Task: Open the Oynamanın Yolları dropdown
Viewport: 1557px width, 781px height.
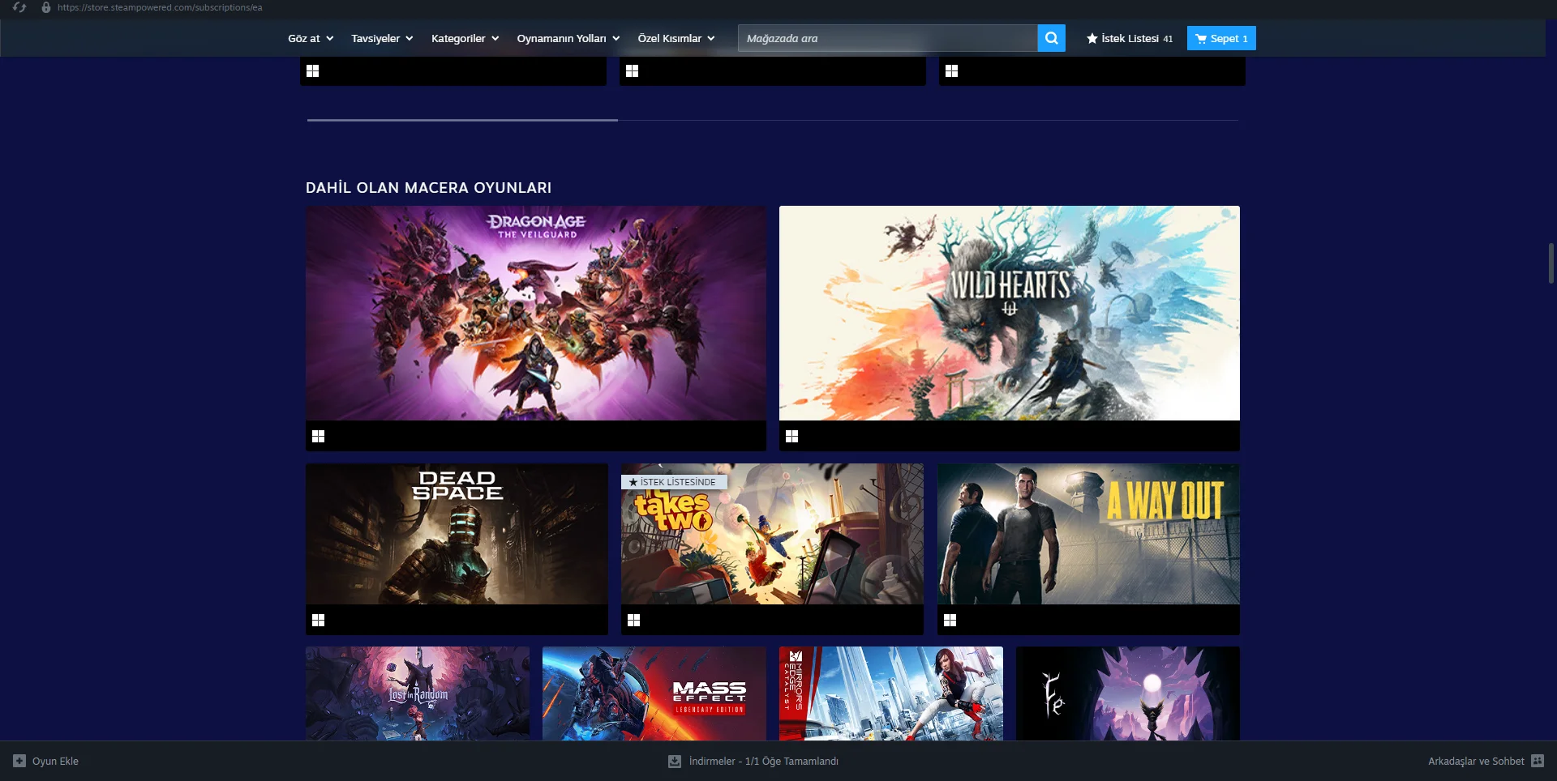Action: pos(568,38)
